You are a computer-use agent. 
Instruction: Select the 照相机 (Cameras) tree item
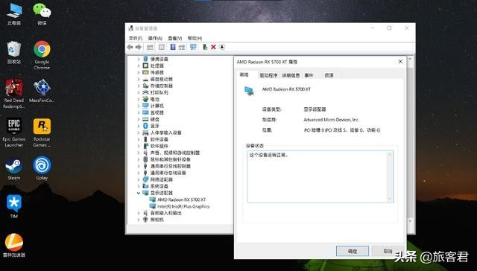(x=157, y=220)
